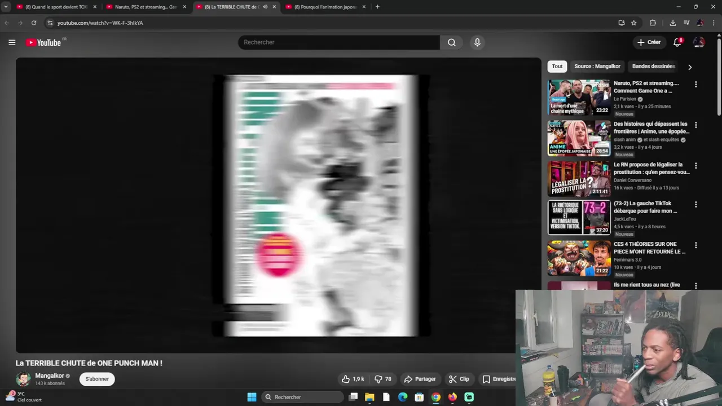Reload the page
The image size is (722, 406).
34,23
